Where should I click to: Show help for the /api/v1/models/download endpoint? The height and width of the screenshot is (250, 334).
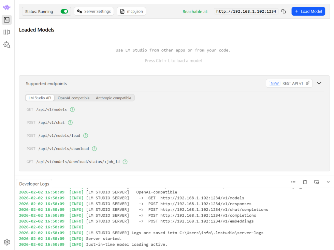click(95, 149)
